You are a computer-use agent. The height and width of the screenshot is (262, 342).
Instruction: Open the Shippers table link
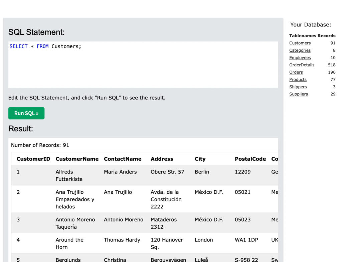298,87
